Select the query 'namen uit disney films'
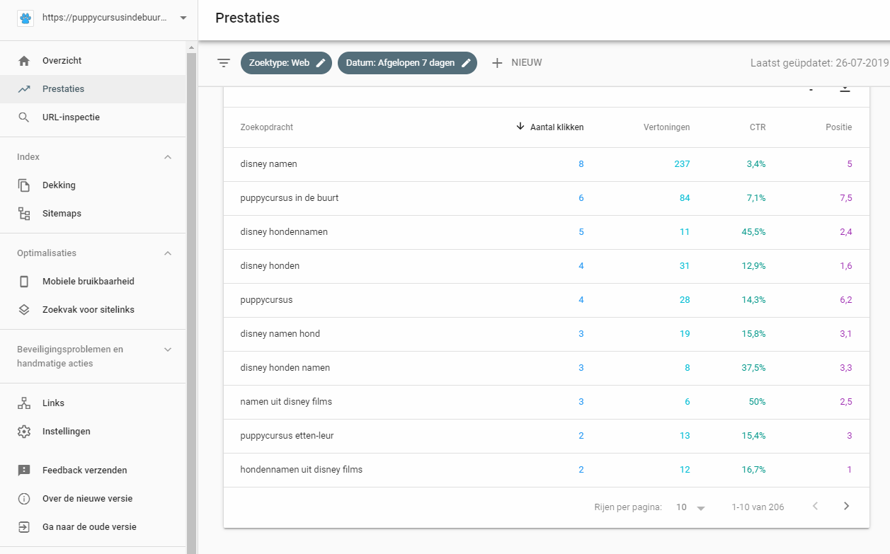 click(x=286, y=402)
